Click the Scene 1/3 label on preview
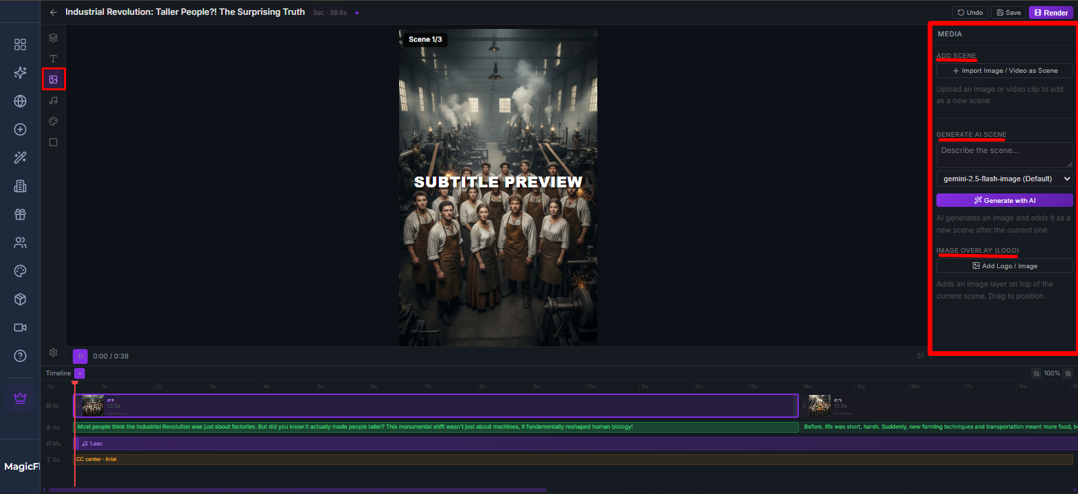 425,40
